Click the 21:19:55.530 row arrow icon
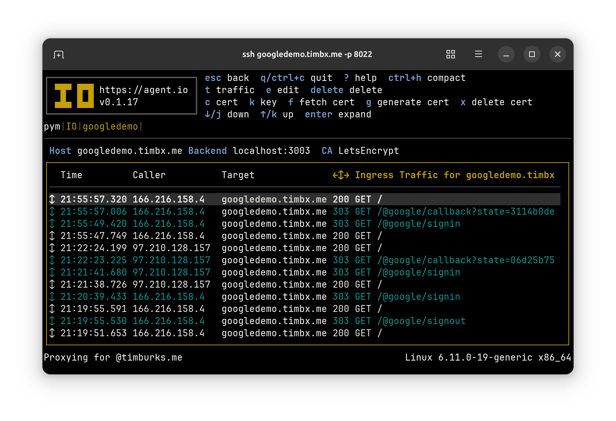Viewport: 616px width, 421px height. click(52, 321)
